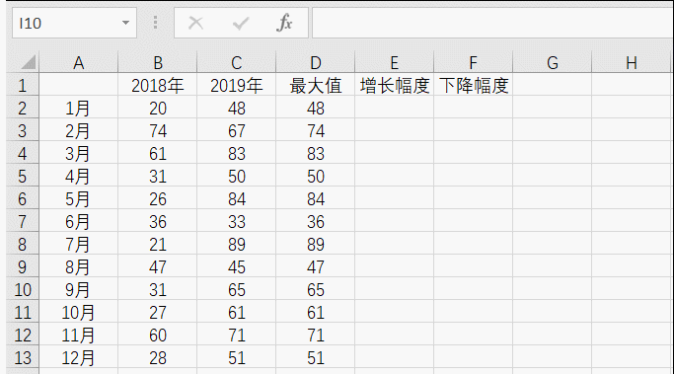Open the Insert Function fx dialog
This screenshot has width=674, height=374.
284,23
